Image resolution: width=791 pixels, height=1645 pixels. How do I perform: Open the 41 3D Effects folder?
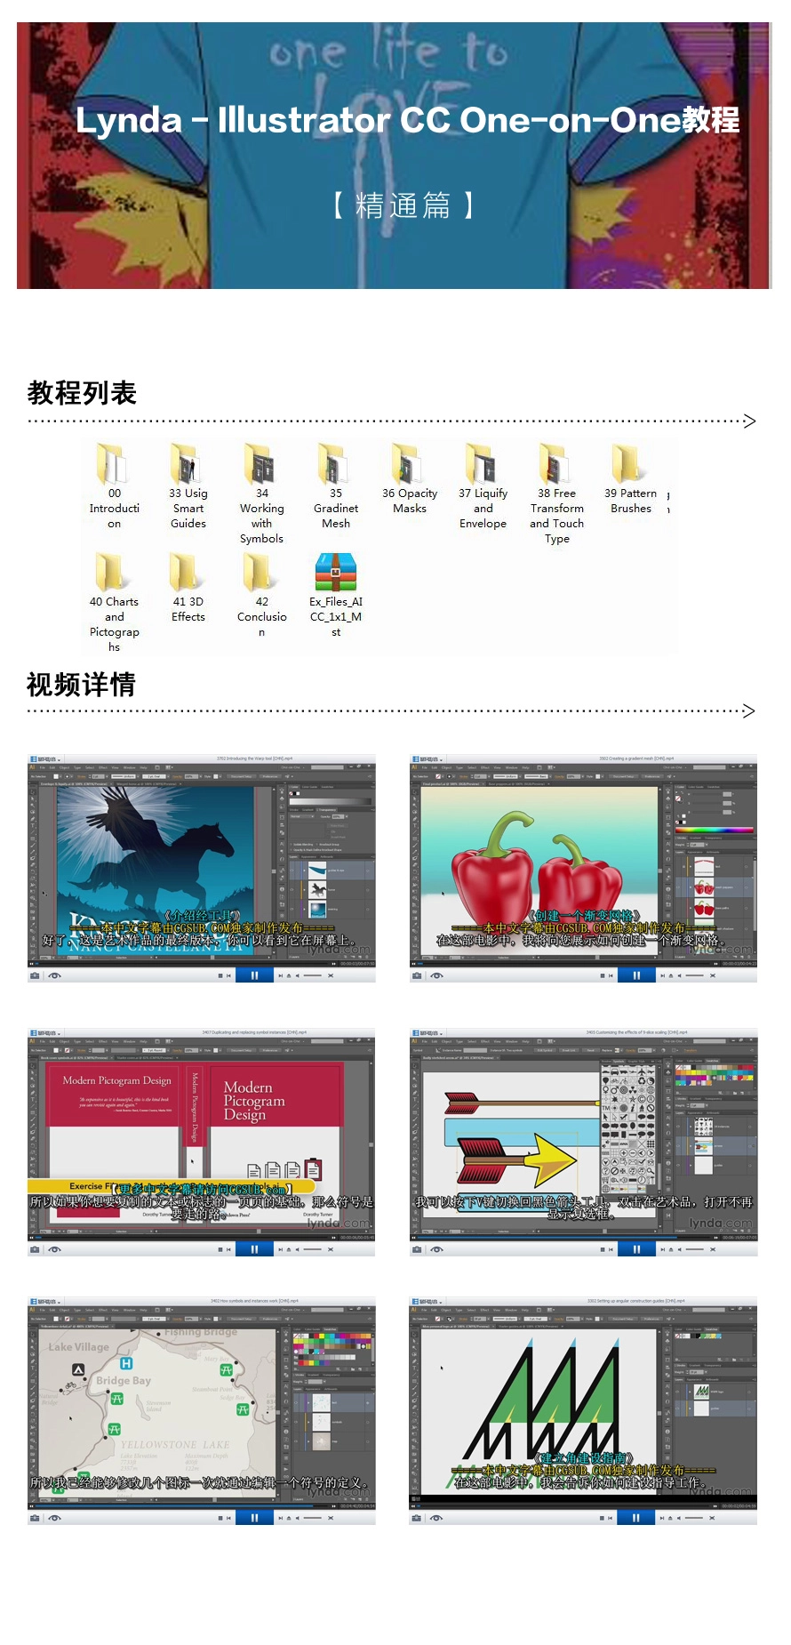(188, 587)
